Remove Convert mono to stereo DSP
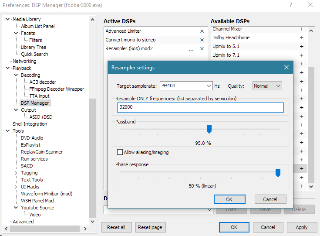This screenshot has height=236, width=320. coord(202,40)
